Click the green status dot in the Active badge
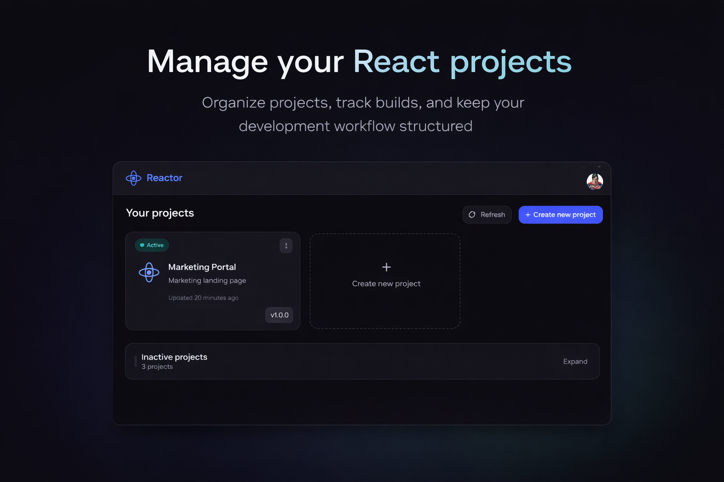Viewport: 724px width, 482px height. 143,245
